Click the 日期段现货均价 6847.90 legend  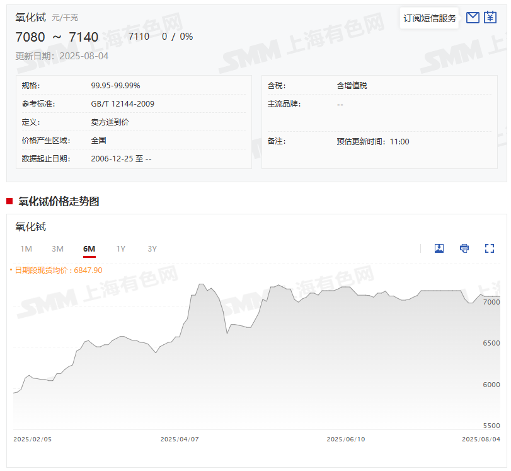(58, 270)
